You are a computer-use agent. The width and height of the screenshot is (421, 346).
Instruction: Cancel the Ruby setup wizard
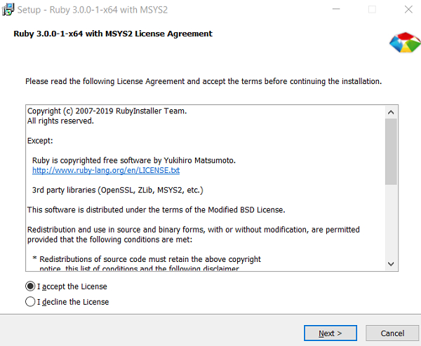tap(392, 333)
